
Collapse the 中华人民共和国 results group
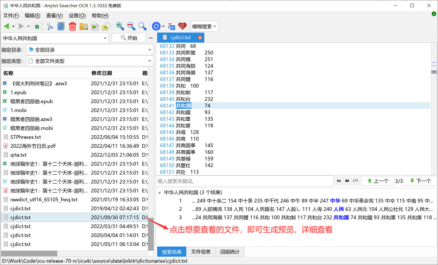[159, 192]
